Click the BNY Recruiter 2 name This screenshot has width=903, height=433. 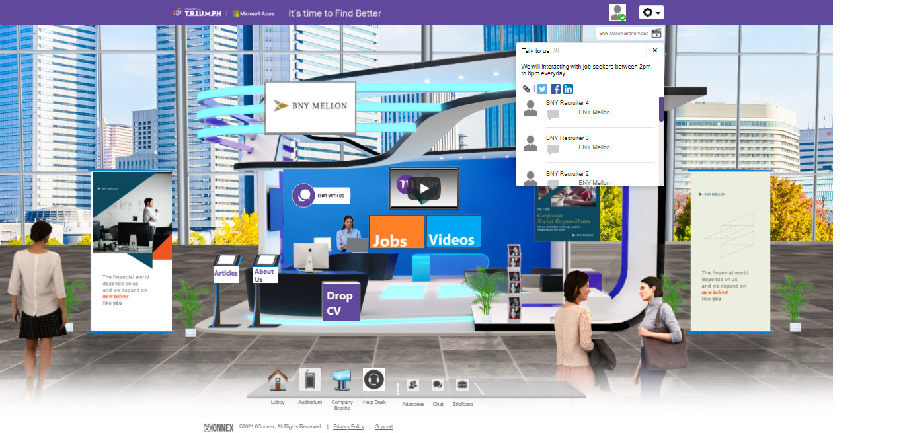(x=567, y=173)
